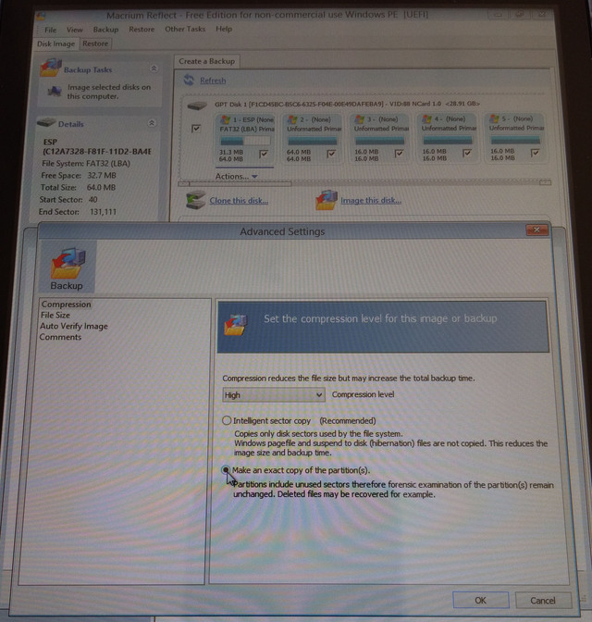Select Intelligent sector copy radio button
592x622 pixels.
[227, 420]
